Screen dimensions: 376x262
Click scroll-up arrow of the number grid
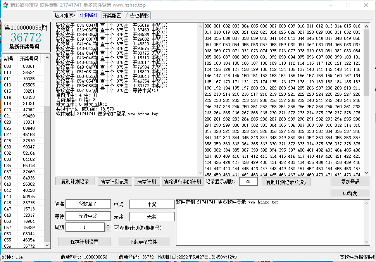pyautogui.click(x=366, y=26)
